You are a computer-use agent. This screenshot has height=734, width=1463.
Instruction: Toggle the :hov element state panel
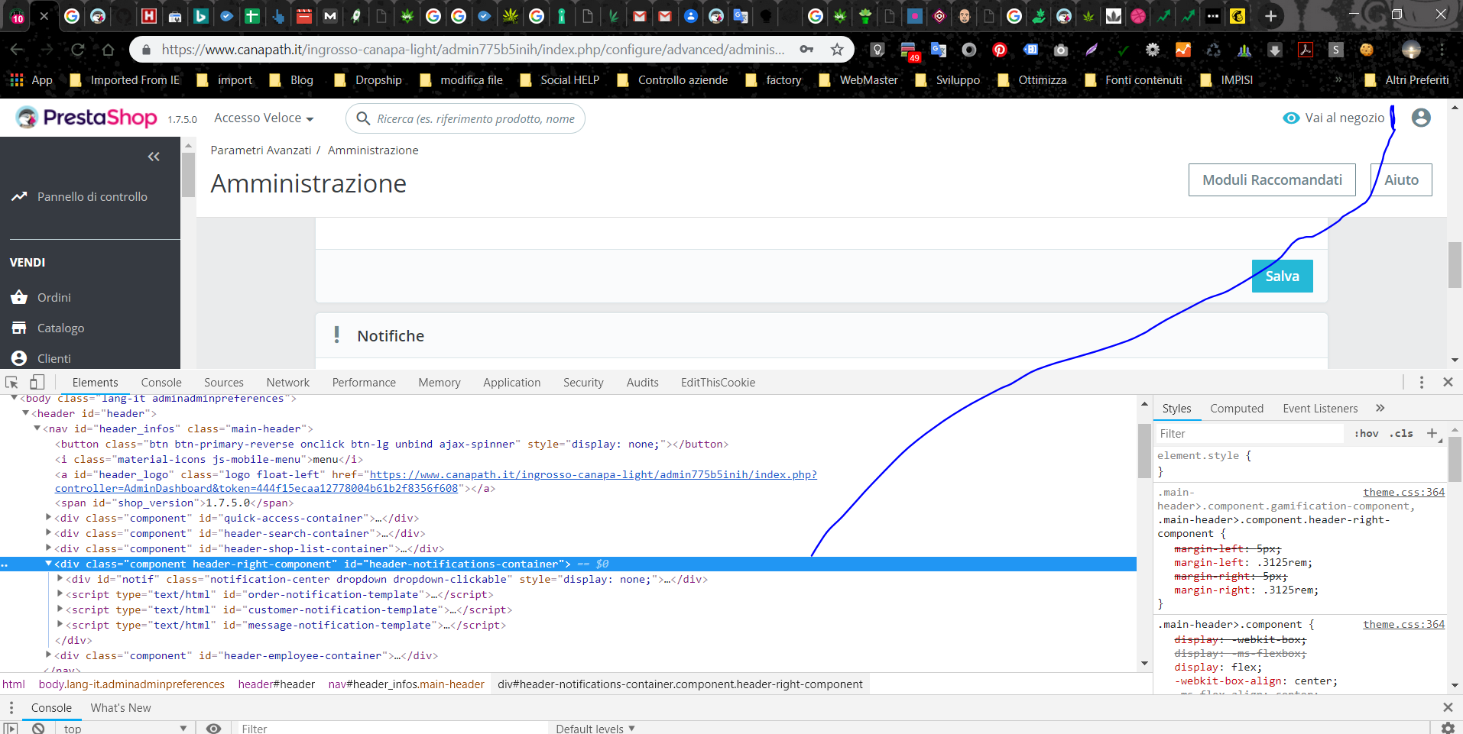tap(1367, 433)
